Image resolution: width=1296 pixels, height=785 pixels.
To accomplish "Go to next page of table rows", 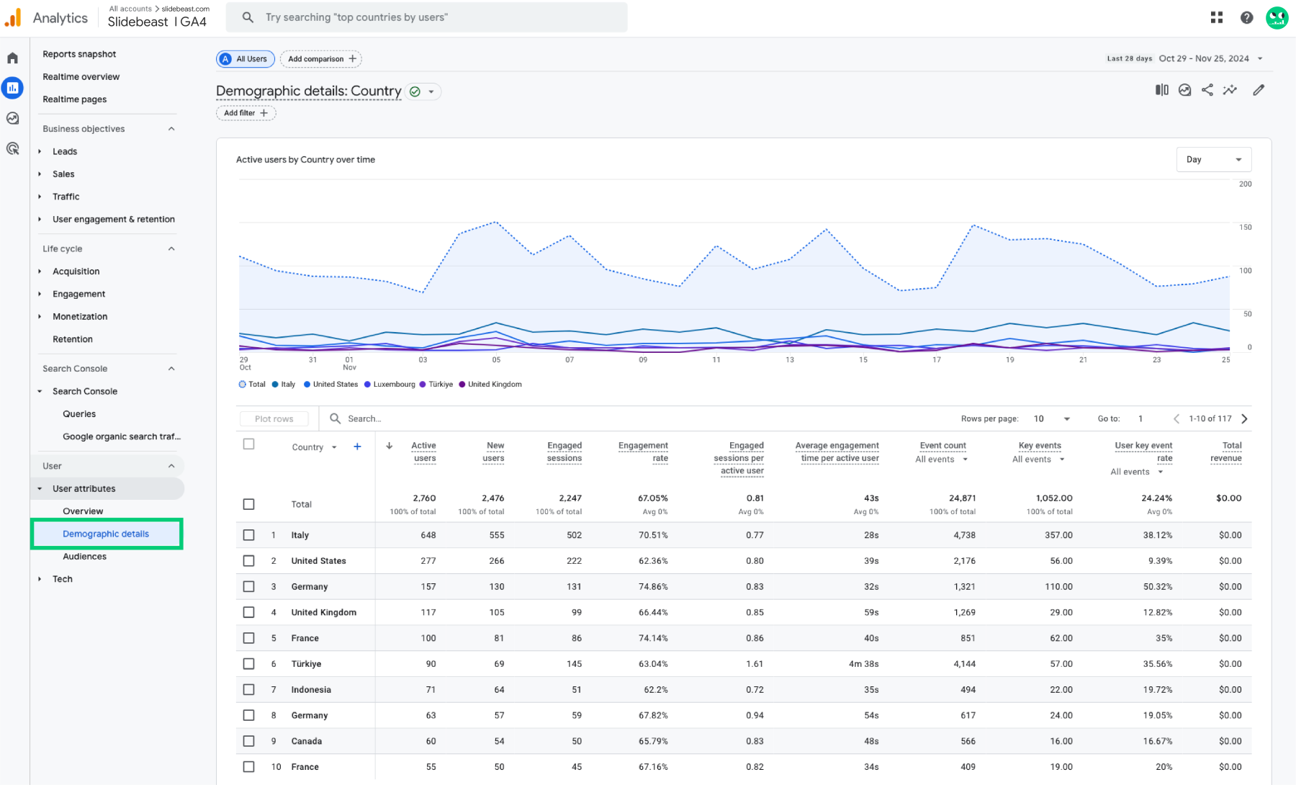I will click(x=1244, y=418).
